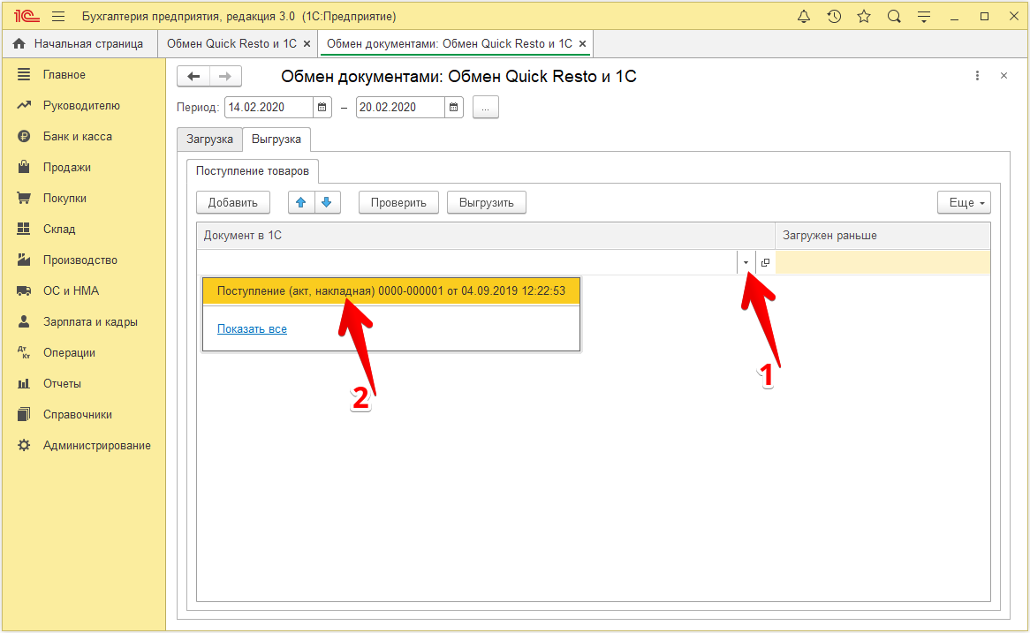
Task: Open period selection ellipsis button
Action: pos(486,108)
